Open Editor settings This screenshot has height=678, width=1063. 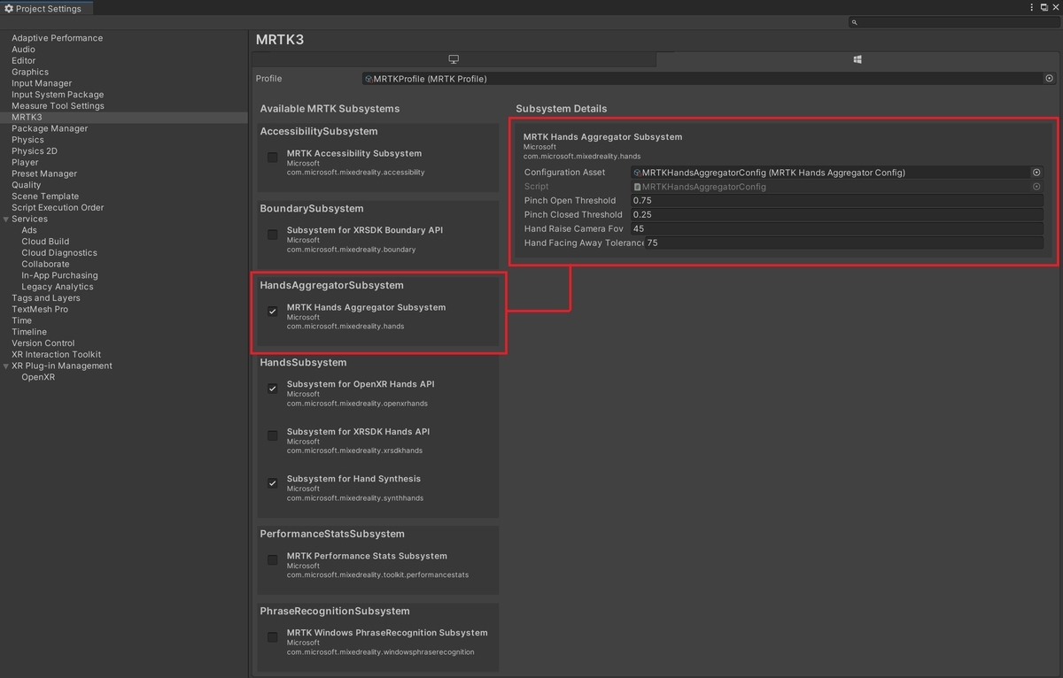click(24, 61)
